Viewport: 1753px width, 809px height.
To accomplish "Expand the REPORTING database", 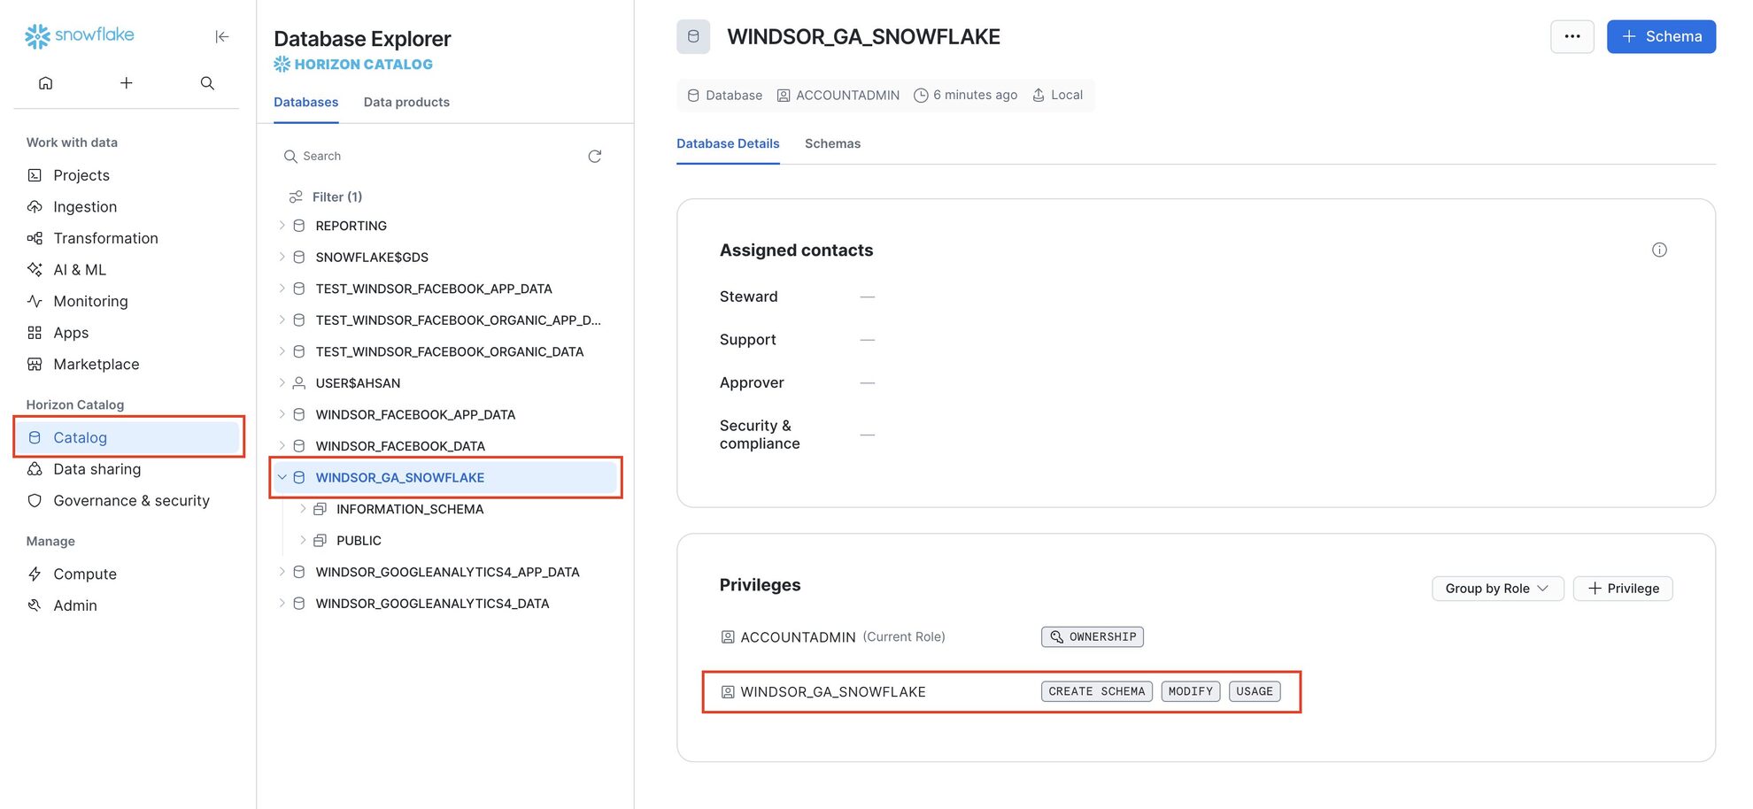I will coord(282,226).
